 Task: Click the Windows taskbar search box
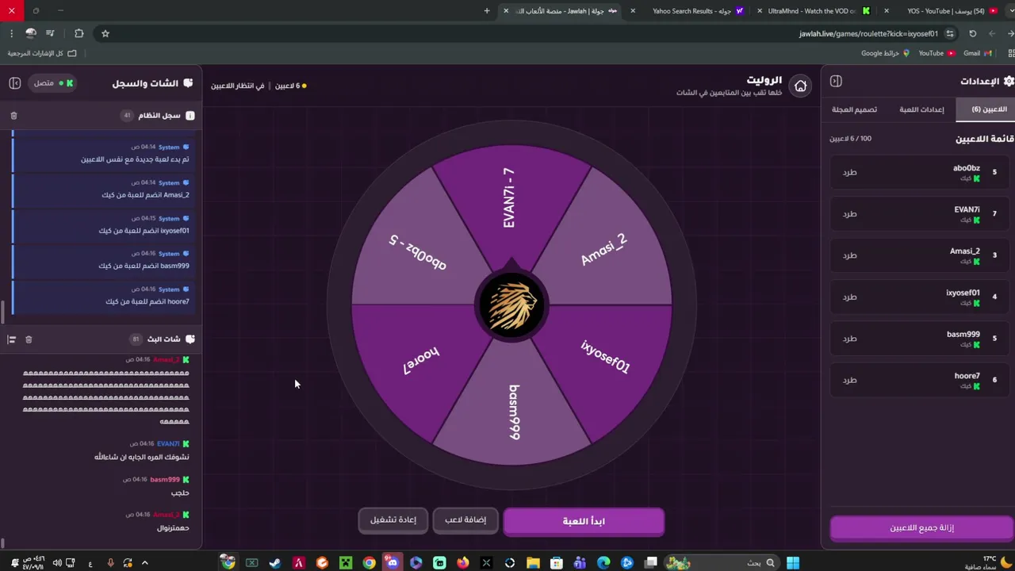[x=722, y=563]
